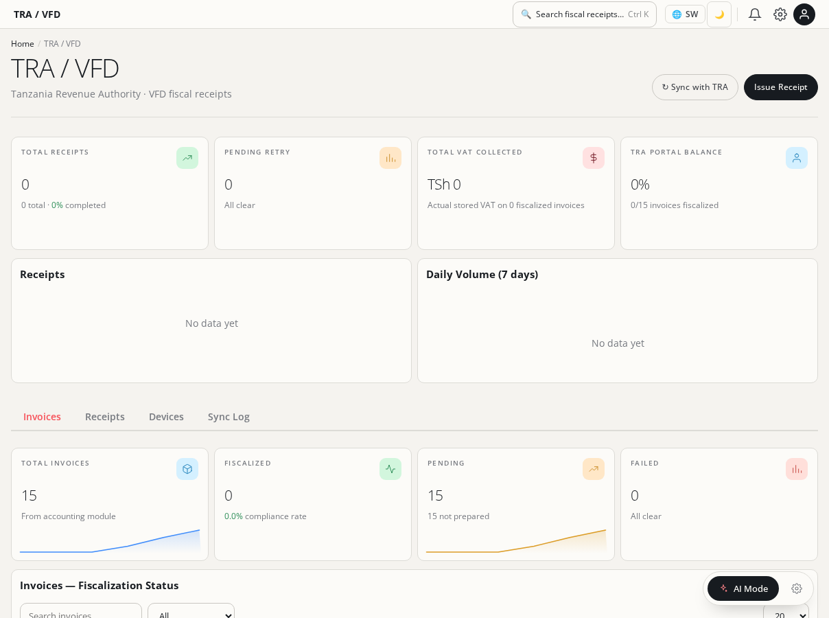The width and height of the screenshot is (829, 618).
Task: Click the TRA Portal Balance user icon
Action: [x=797, y=158]
